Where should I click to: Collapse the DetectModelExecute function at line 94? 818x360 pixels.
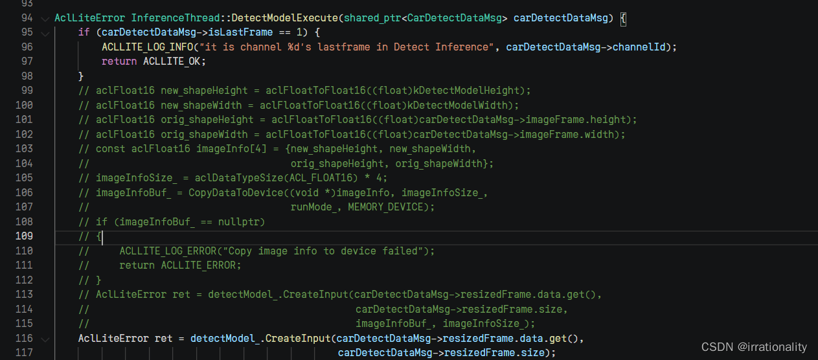pos(45,18)
